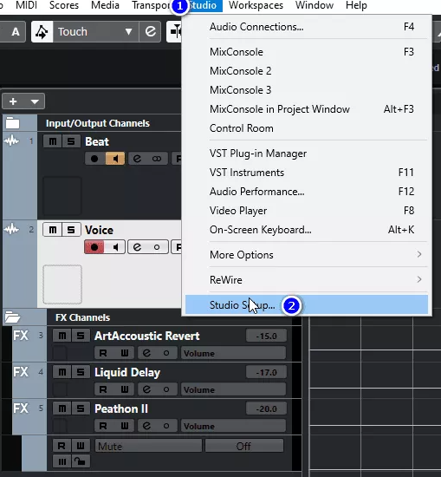The image size is (441, 477).
Task: Edit ArtAccoustic Revert channel settings
Action: [x=146, y=353]
